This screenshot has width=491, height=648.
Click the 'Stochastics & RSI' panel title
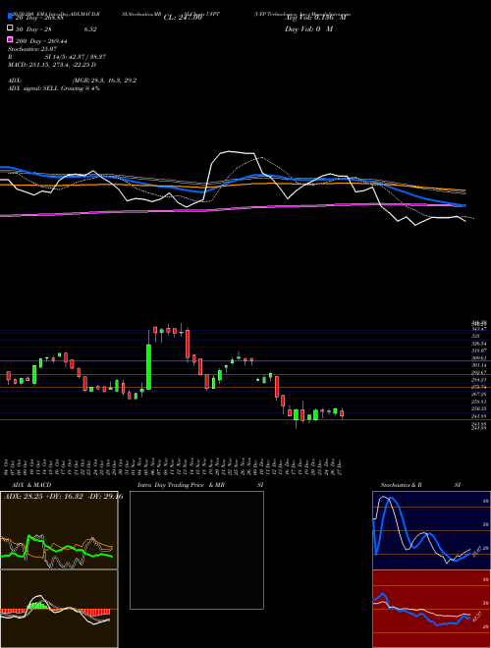pyautogui.click(x=420, y=485)
